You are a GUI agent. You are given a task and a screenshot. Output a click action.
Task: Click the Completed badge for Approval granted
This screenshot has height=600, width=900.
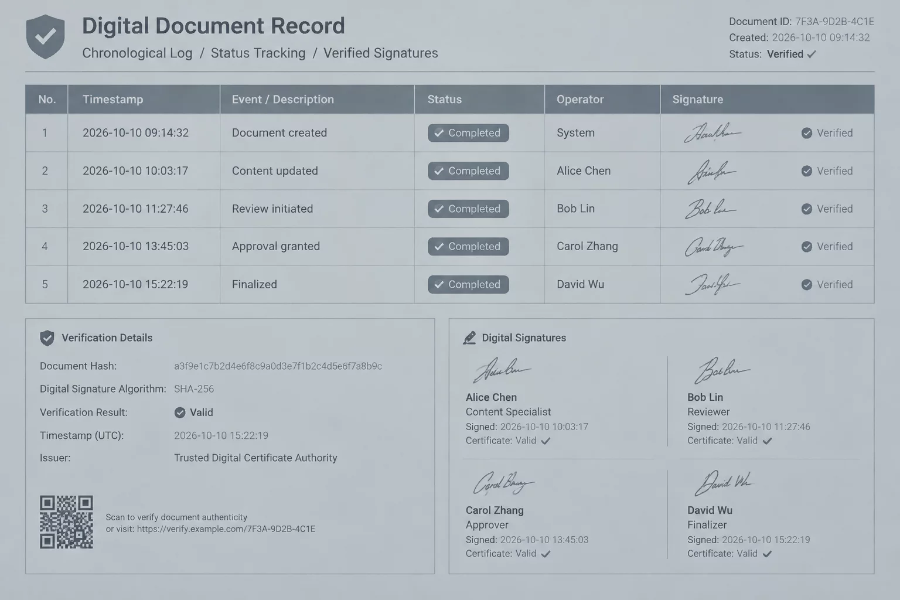click(x=468, y=247)
